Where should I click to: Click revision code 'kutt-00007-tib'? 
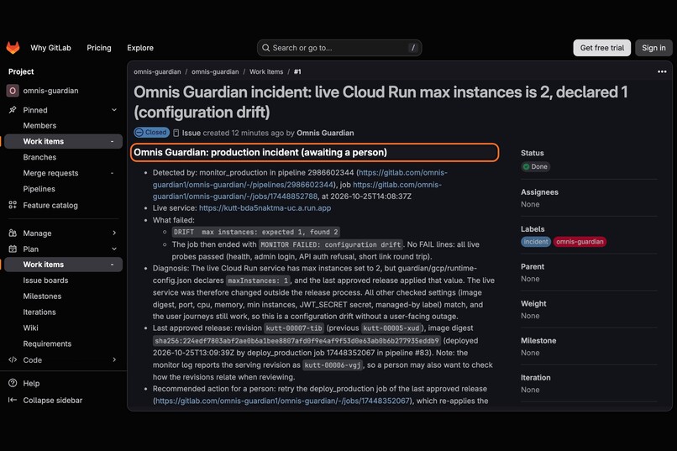(x=294, y=328)
